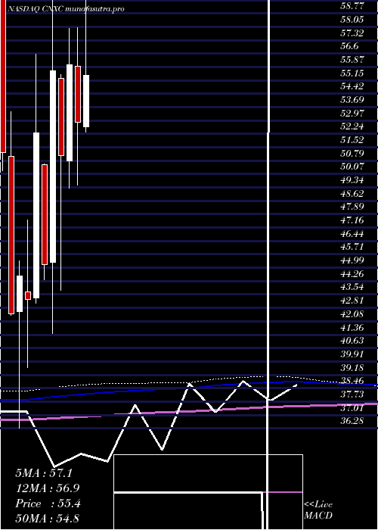Choose the 39.91 axis label
This screenshot has width=378, height=530.
coord(352,354)
